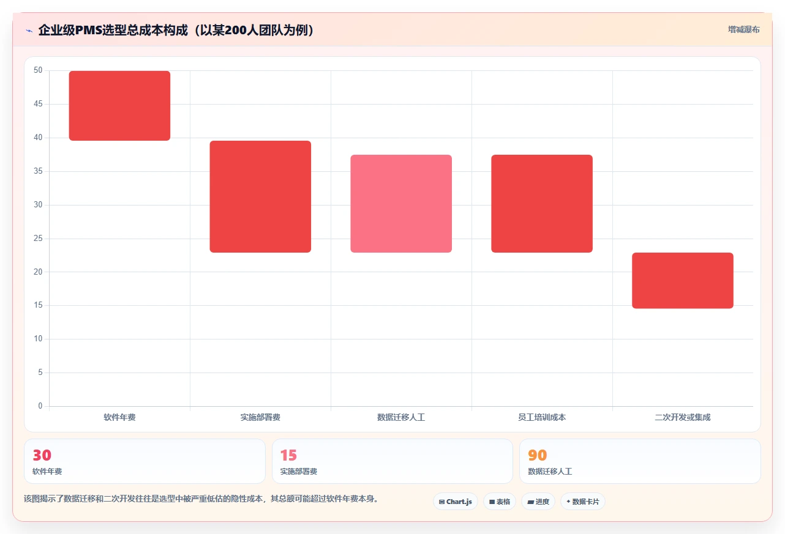This screenshot has height=534, width=785.
Task: Open the 软件年费 stat card showing 30
Action: click(x=145, y=461)
